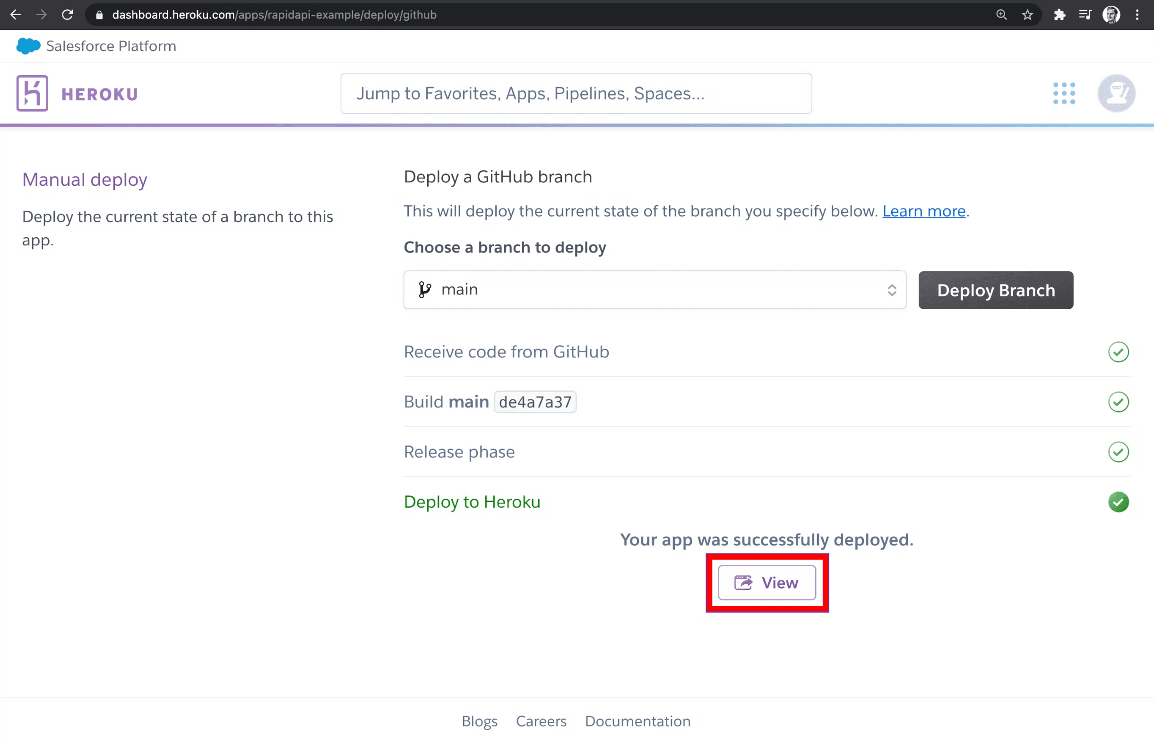Viewport: 1154px width, 743px height.
Task: Open the Heroku account avatar menu
Action: tap(1116, 93)
